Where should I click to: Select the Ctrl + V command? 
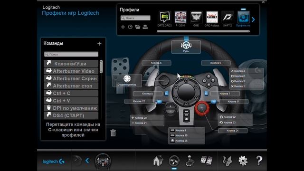pyautogui.click(x=71, y=100)
